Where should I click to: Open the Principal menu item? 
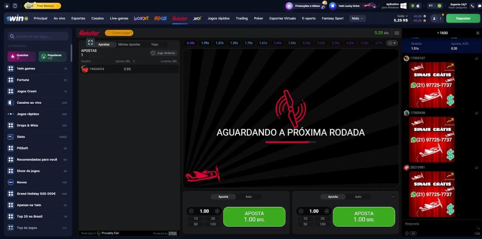tap(41, 18)
